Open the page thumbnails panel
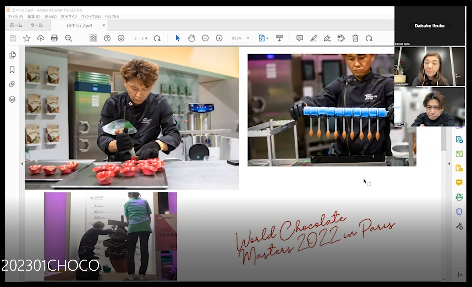 pyautogui.click(x=12, y=55)
